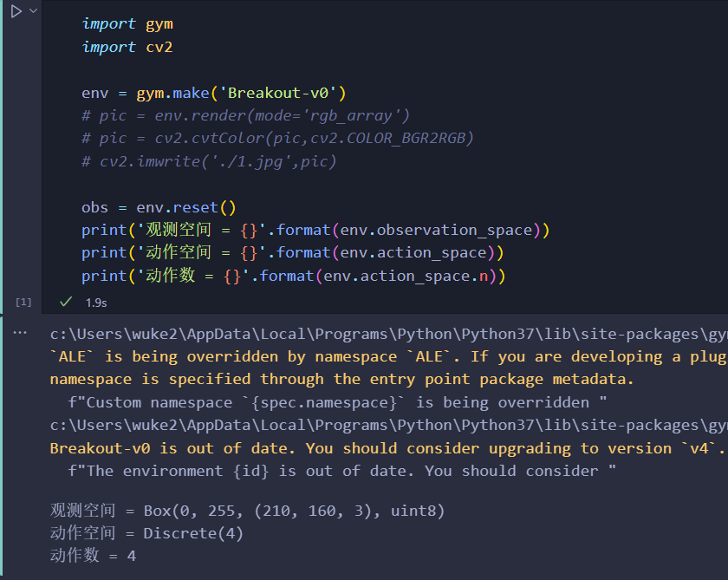Click the first site-packages warning path
Viewport: 728px width, 580px height.
pos(389,334)
